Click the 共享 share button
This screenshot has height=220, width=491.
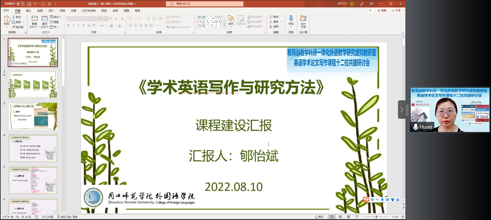click(396, 11)
